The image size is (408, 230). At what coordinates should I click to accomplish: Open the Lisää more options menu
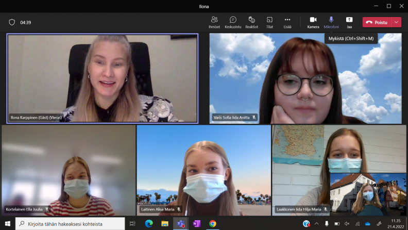tap(287, 22)
